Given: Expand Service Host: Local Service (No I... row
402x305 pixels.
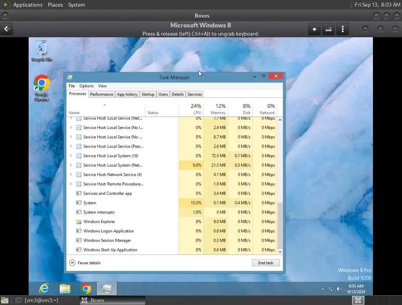Looking at the screenshot, I should point(71,127).
